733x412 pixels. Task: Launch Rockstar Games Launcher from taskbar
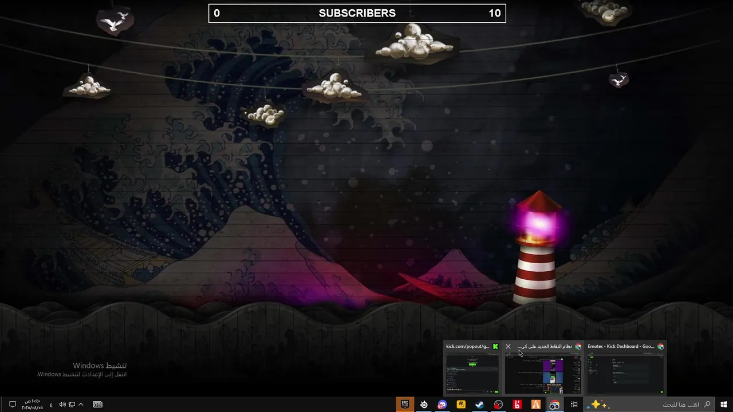(461, 405)
